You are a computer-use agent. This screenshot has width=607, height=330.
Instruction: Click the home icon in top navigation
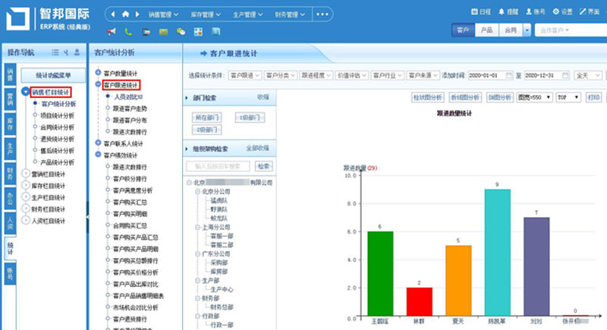(x=126, y=14)
